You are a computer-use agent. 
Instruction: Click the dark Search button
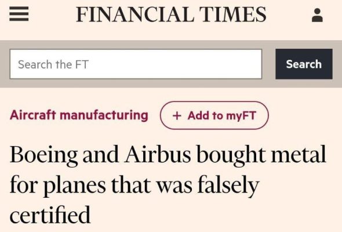coord(304,64)
